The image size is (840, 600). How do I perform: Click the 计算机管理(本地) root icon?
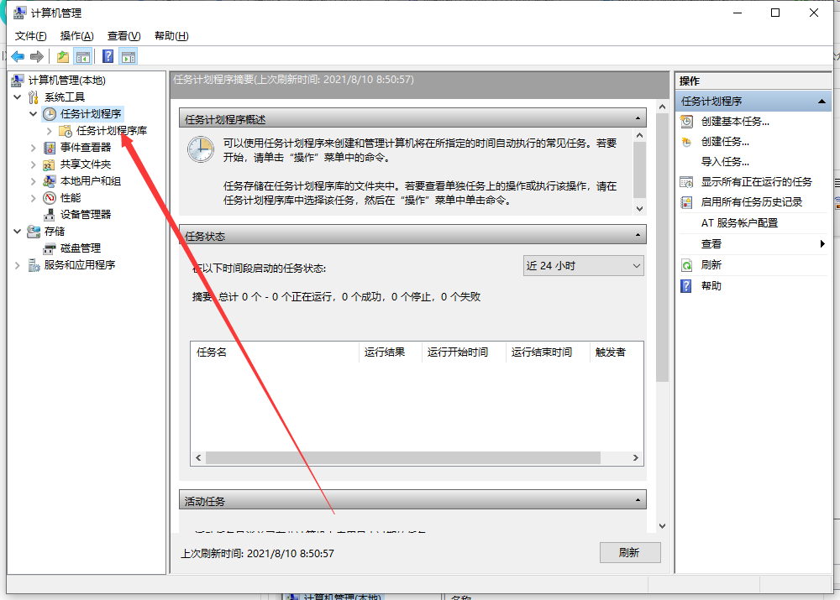(18, 81)
